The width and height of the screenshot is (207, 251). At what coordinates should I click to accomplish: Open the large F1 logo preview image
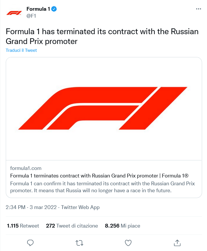[104, 109]
